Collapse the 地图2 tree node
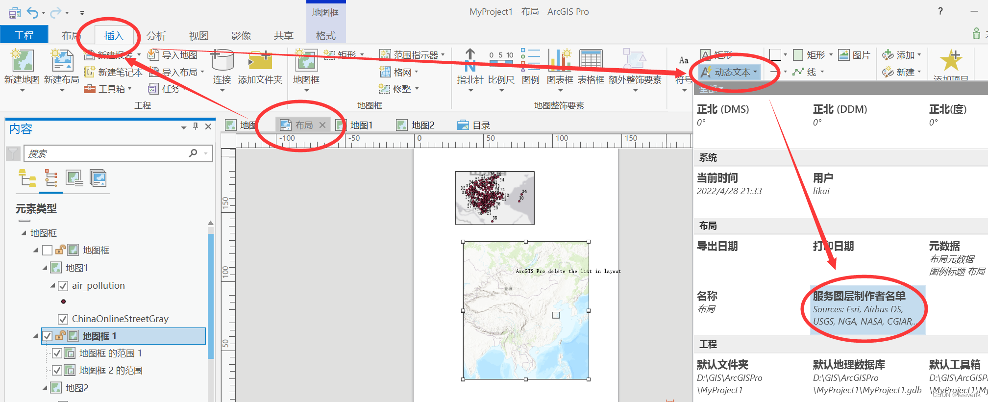988x402 pixels. [45, 388]
